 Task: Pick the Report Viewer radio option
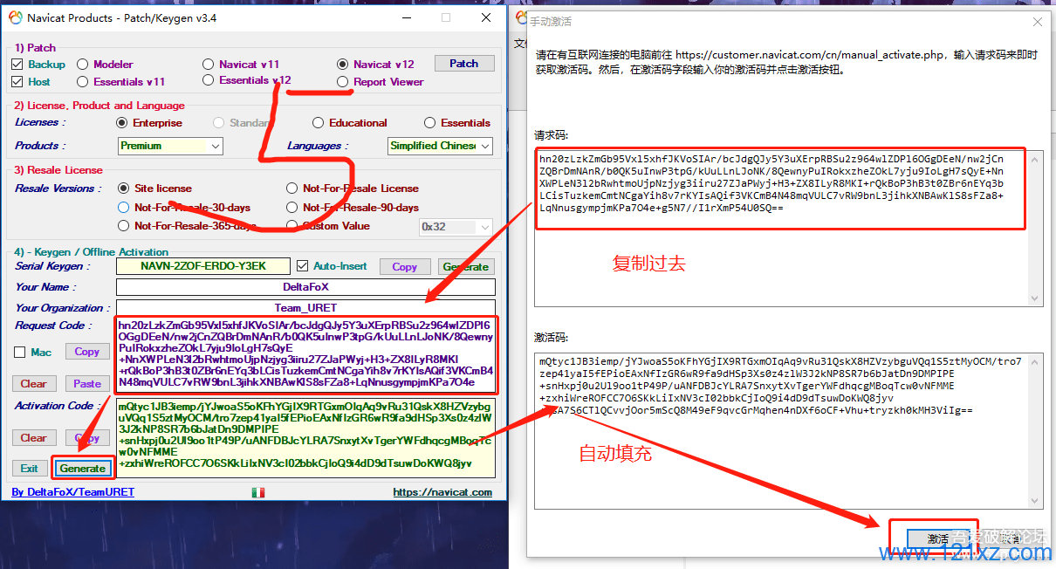343,82
